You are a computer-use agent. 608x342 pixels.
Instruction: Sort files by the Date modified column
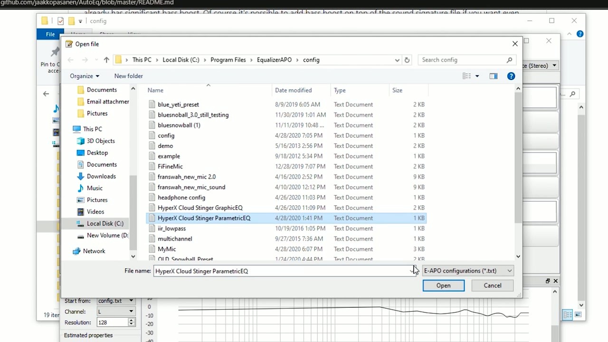tap(293, 90)
